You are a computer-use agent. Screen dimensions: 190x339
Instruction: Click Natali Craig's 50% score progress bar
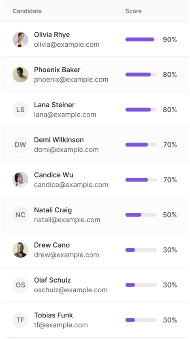[141, 215]
